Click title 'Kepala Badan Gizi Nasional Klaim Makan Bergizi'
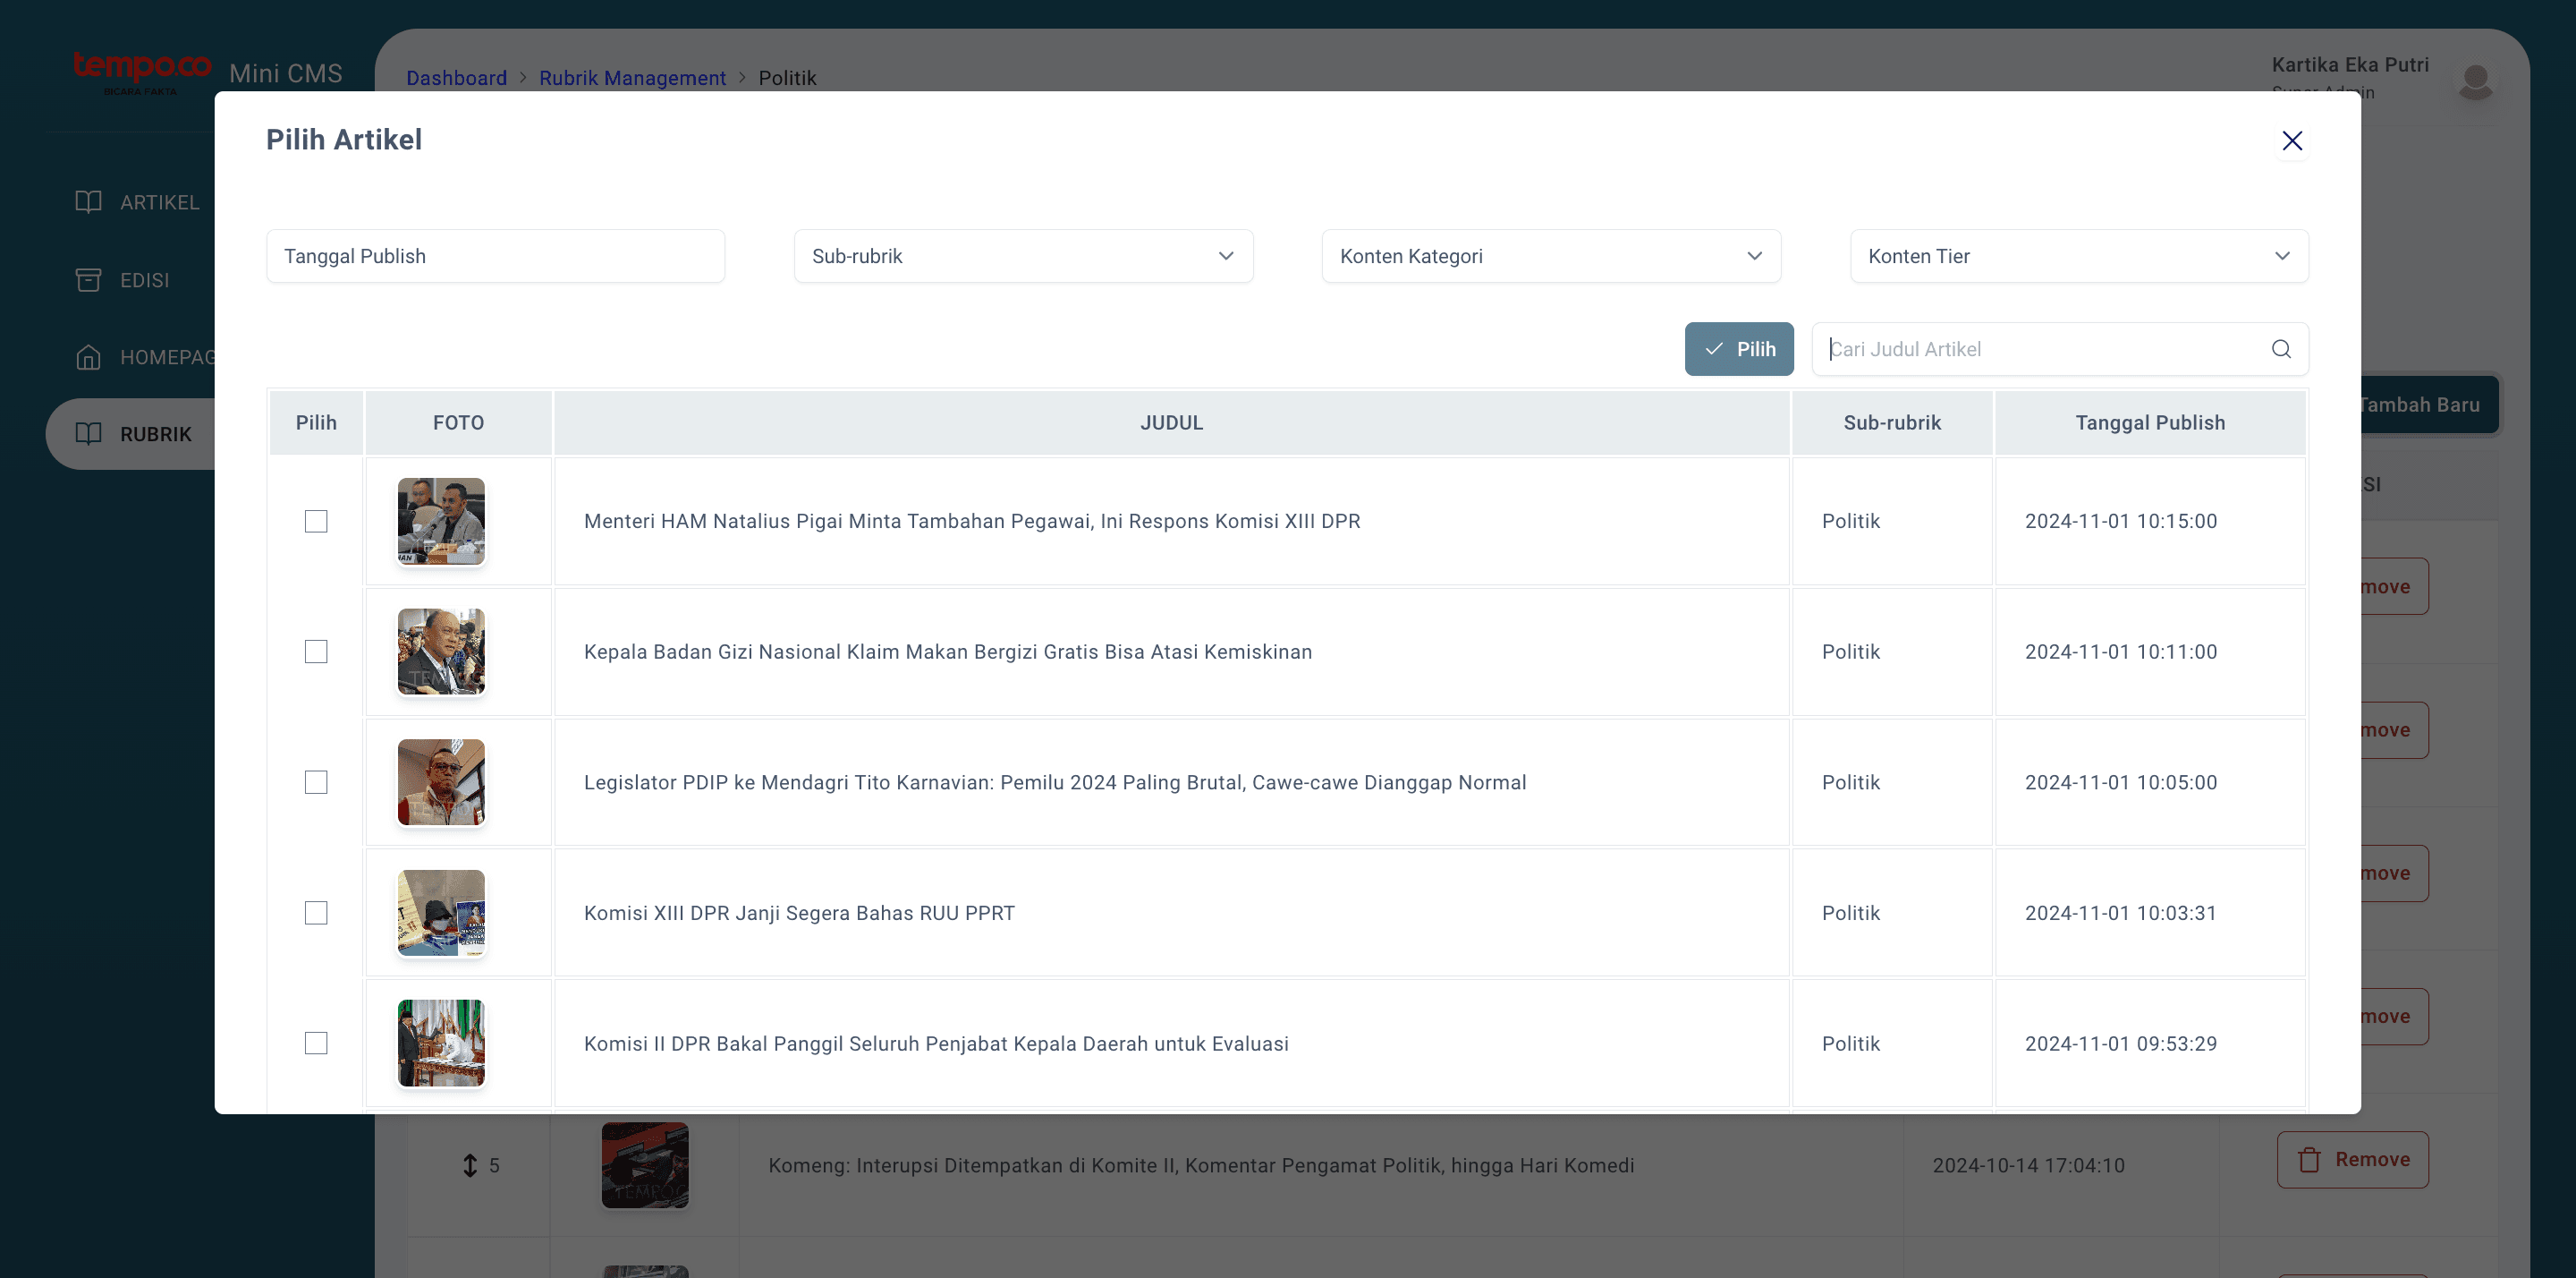The image size is (2576, 1278). tap(948, 652)
